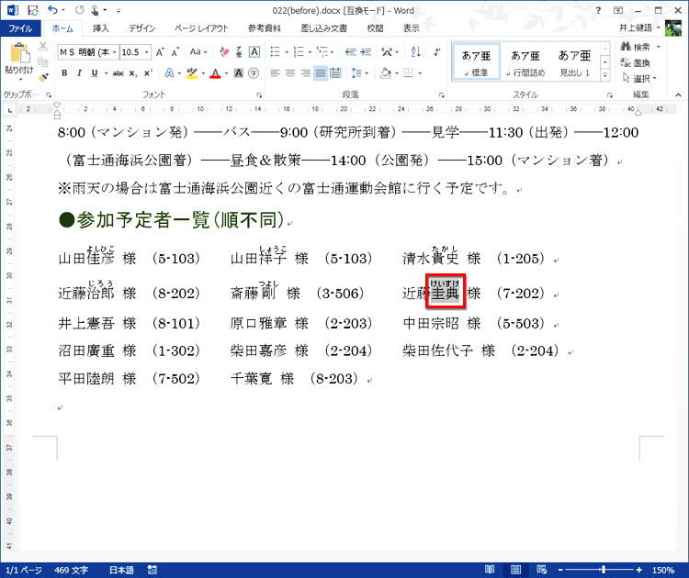Image resolution: width=689 pixels, height=578 pixels.
Task: Click the Sort icon
Action: (x=415, y=52)
